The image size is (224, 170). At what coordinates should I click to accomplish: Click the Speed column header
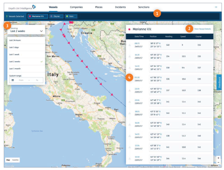tap(183, 37)
